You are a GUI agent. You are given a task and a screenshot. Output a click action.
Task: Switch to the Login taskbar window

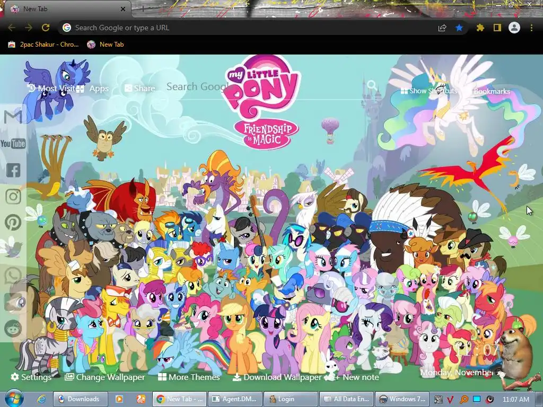pyautogui.click(x=291, y=399)
